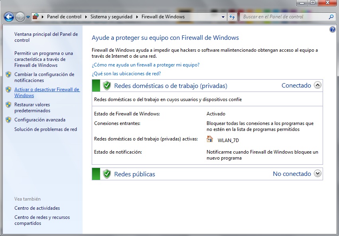Click shield icon beside Activar o desactivar
Screen dimensions: 339x236
click(8, 90)
